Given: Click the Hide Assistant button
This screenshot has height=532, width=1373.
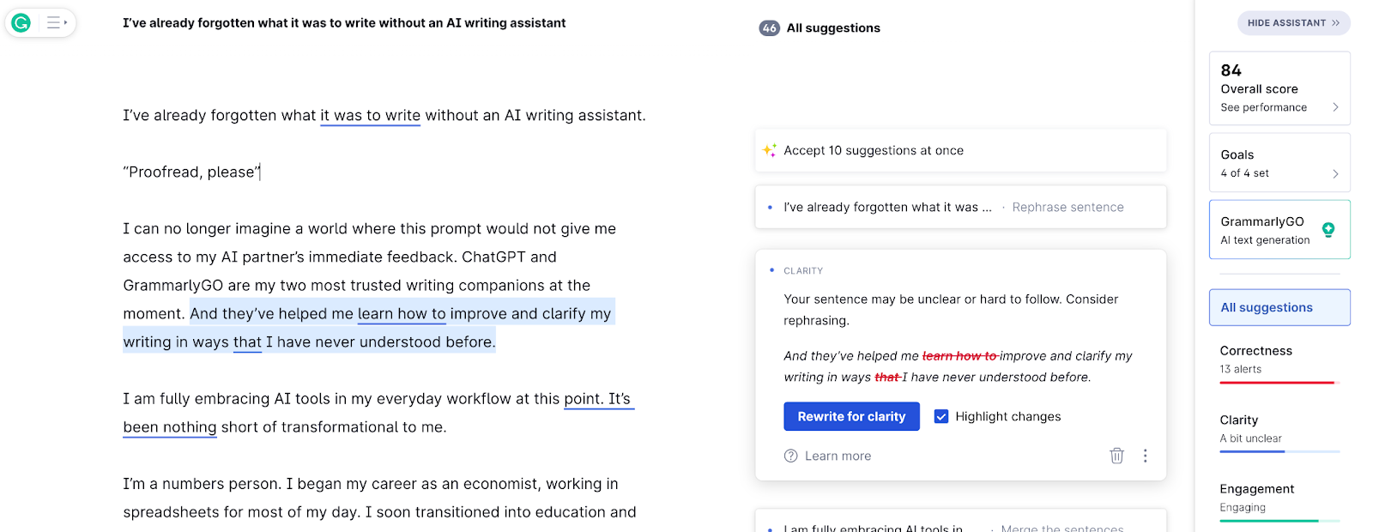Looking at the screenshot, I should (1293, 23).
